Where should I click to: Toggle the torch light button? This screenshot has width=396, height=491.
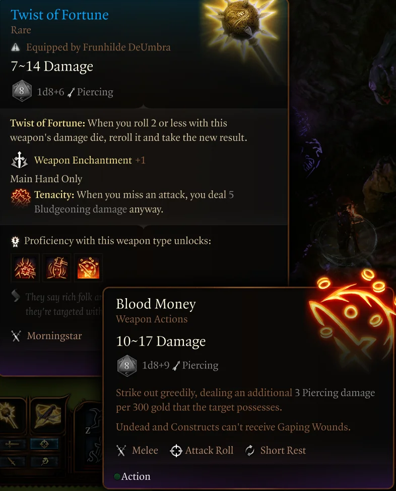44,461
